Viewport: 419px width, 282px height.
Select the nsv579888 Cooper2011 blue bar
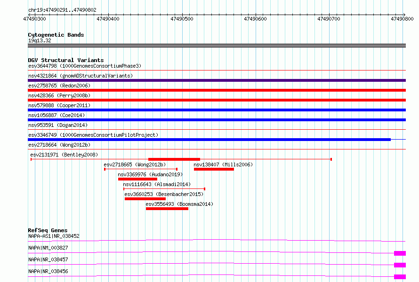(x=217, y=110)
